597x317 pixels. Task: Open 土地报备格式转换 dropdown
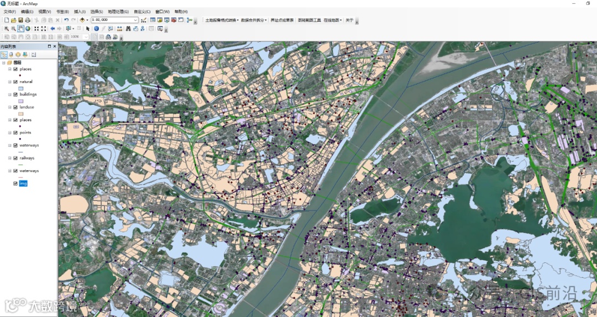tap(222, 20)
